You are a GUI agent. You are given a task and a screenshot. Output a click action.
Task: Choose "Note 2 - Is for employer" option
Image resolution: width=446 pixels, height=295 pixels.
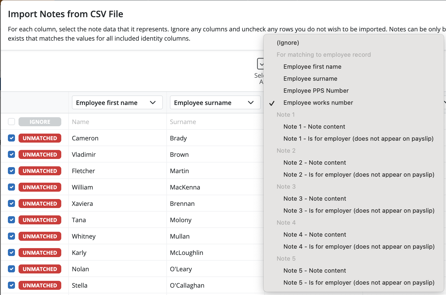coord(359,174)
